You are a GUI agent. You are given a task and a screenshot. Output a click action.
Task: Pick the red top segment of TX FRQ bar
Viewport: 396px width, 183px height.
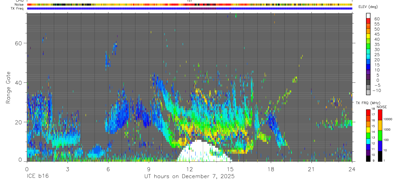tap(368, 112)
